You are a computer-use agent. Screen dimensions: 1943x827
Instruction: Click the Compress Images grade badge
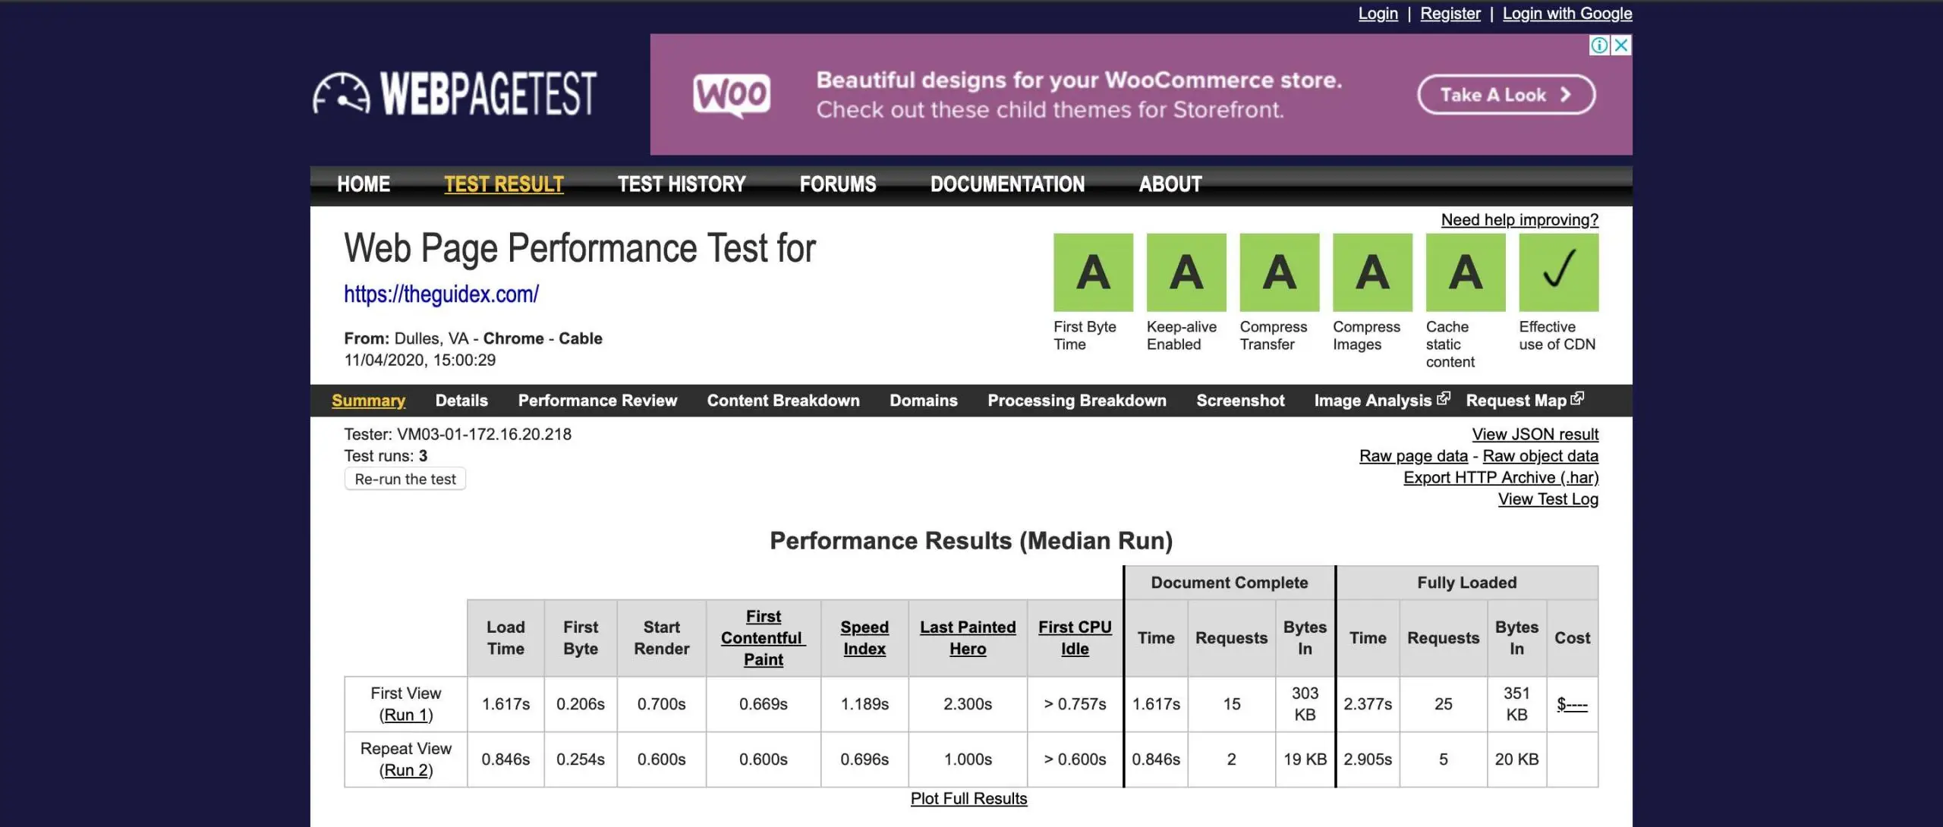[1371, 272]
